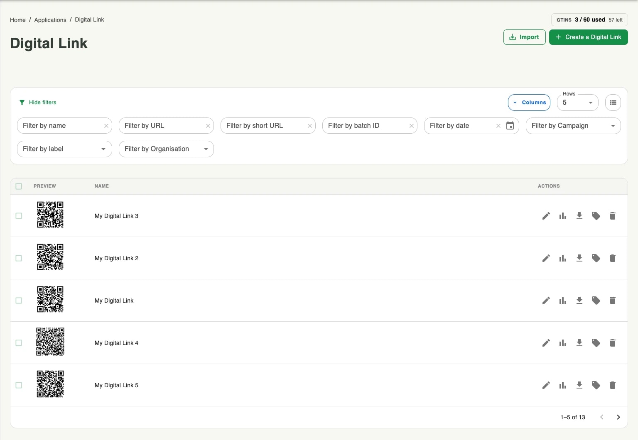Open label tag for My Digital Link 3
638x440 pixels.
[596, 216]
